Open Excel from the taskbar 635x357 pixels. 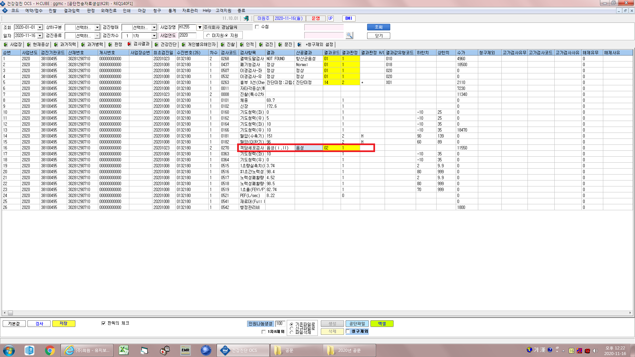click(x=124, y=350)
